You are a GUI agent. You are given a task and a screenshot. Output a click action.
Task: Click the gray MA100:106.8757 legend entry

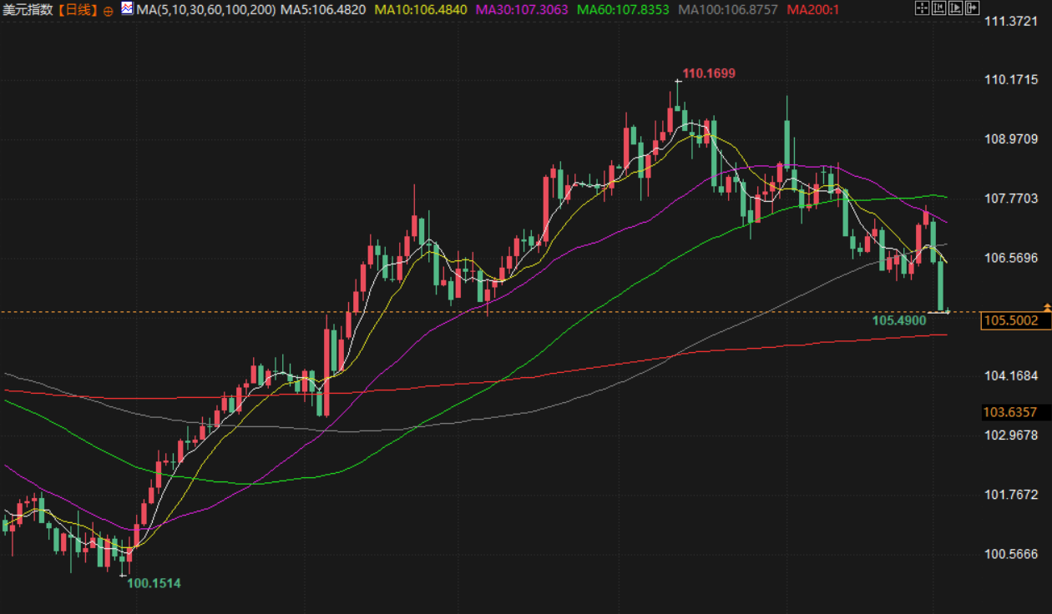point(728,10)
